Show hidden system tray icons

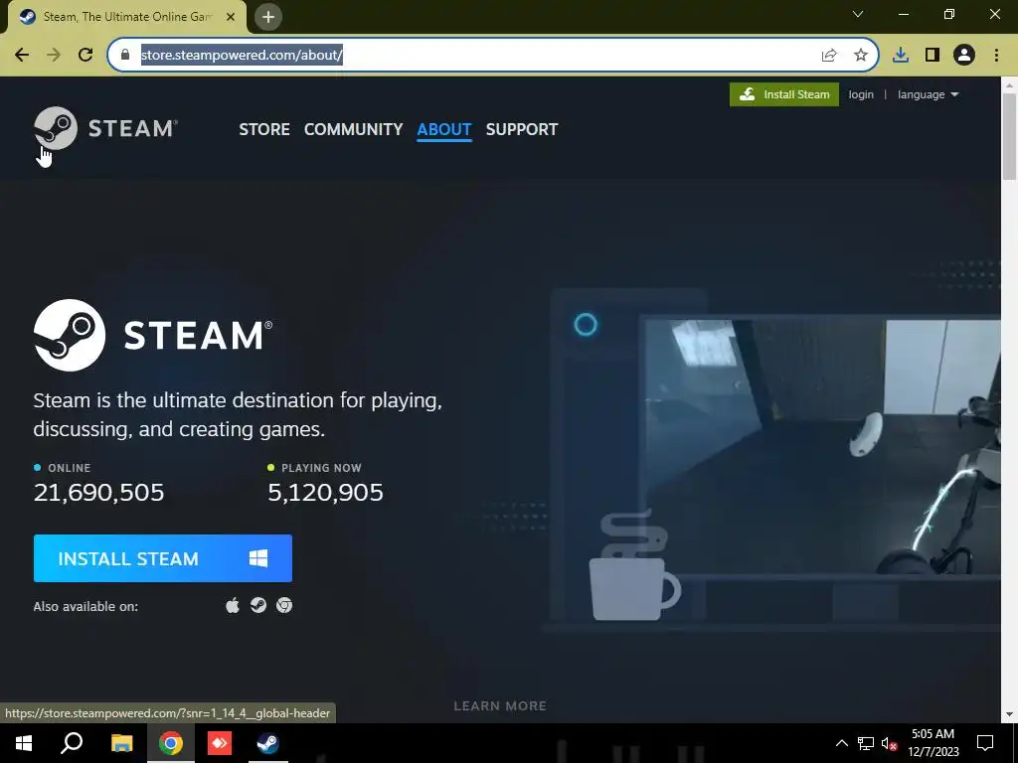pyautogui.click(x=841, y=743)
